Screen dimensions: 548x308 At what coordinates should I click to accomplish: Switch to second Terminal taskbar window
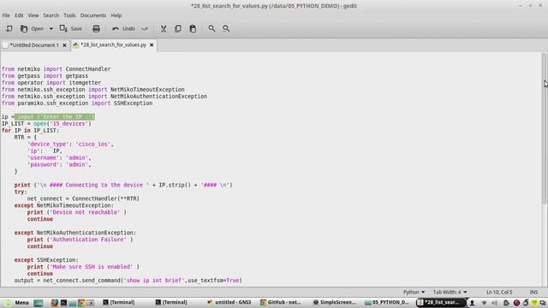tap(171, 302)
